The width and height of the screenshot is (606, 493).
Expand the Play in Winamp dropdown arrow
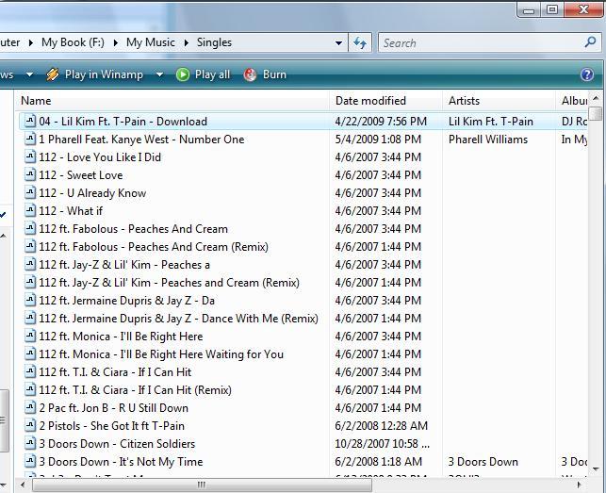pos(159,74)
